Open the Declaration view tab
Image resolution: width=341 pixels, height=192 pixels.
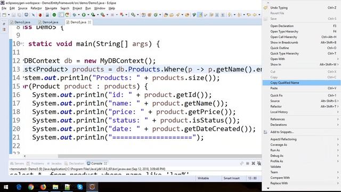point(75,164)
